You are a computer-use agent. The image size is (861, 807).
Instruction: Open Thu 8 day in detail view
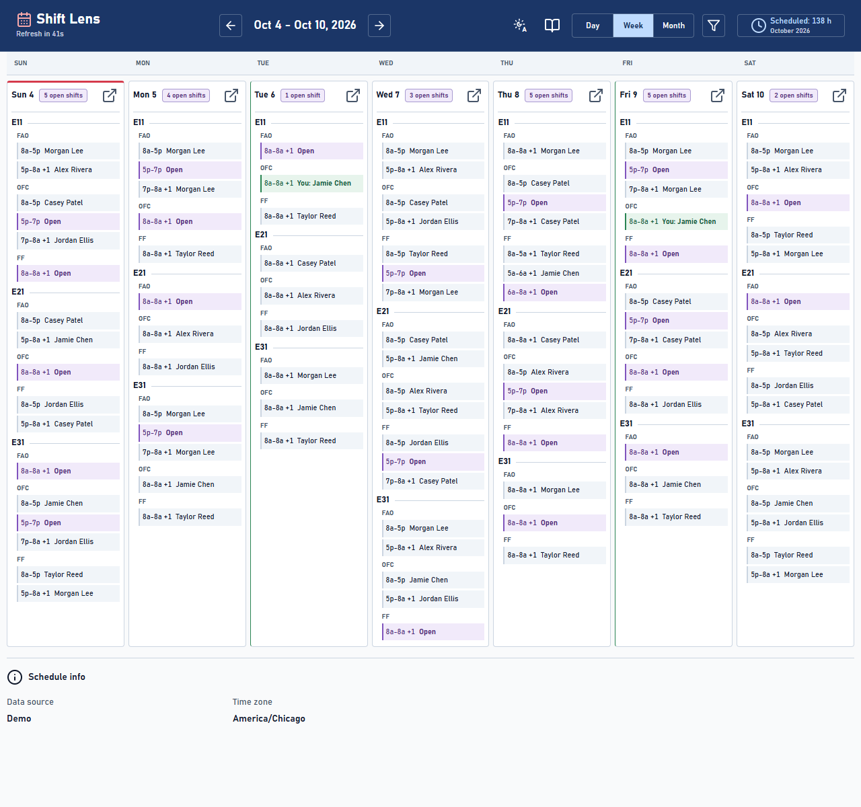click(x=596, y=95)
